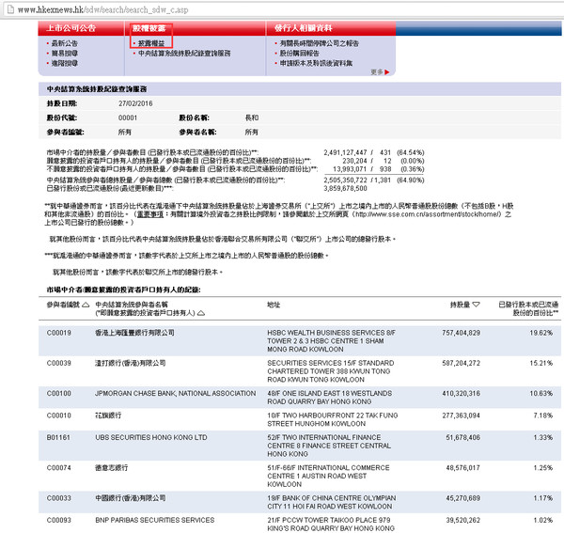Click 德意志銀行 participant name
This screenshot has height=533, width=564.
[112, 468]
